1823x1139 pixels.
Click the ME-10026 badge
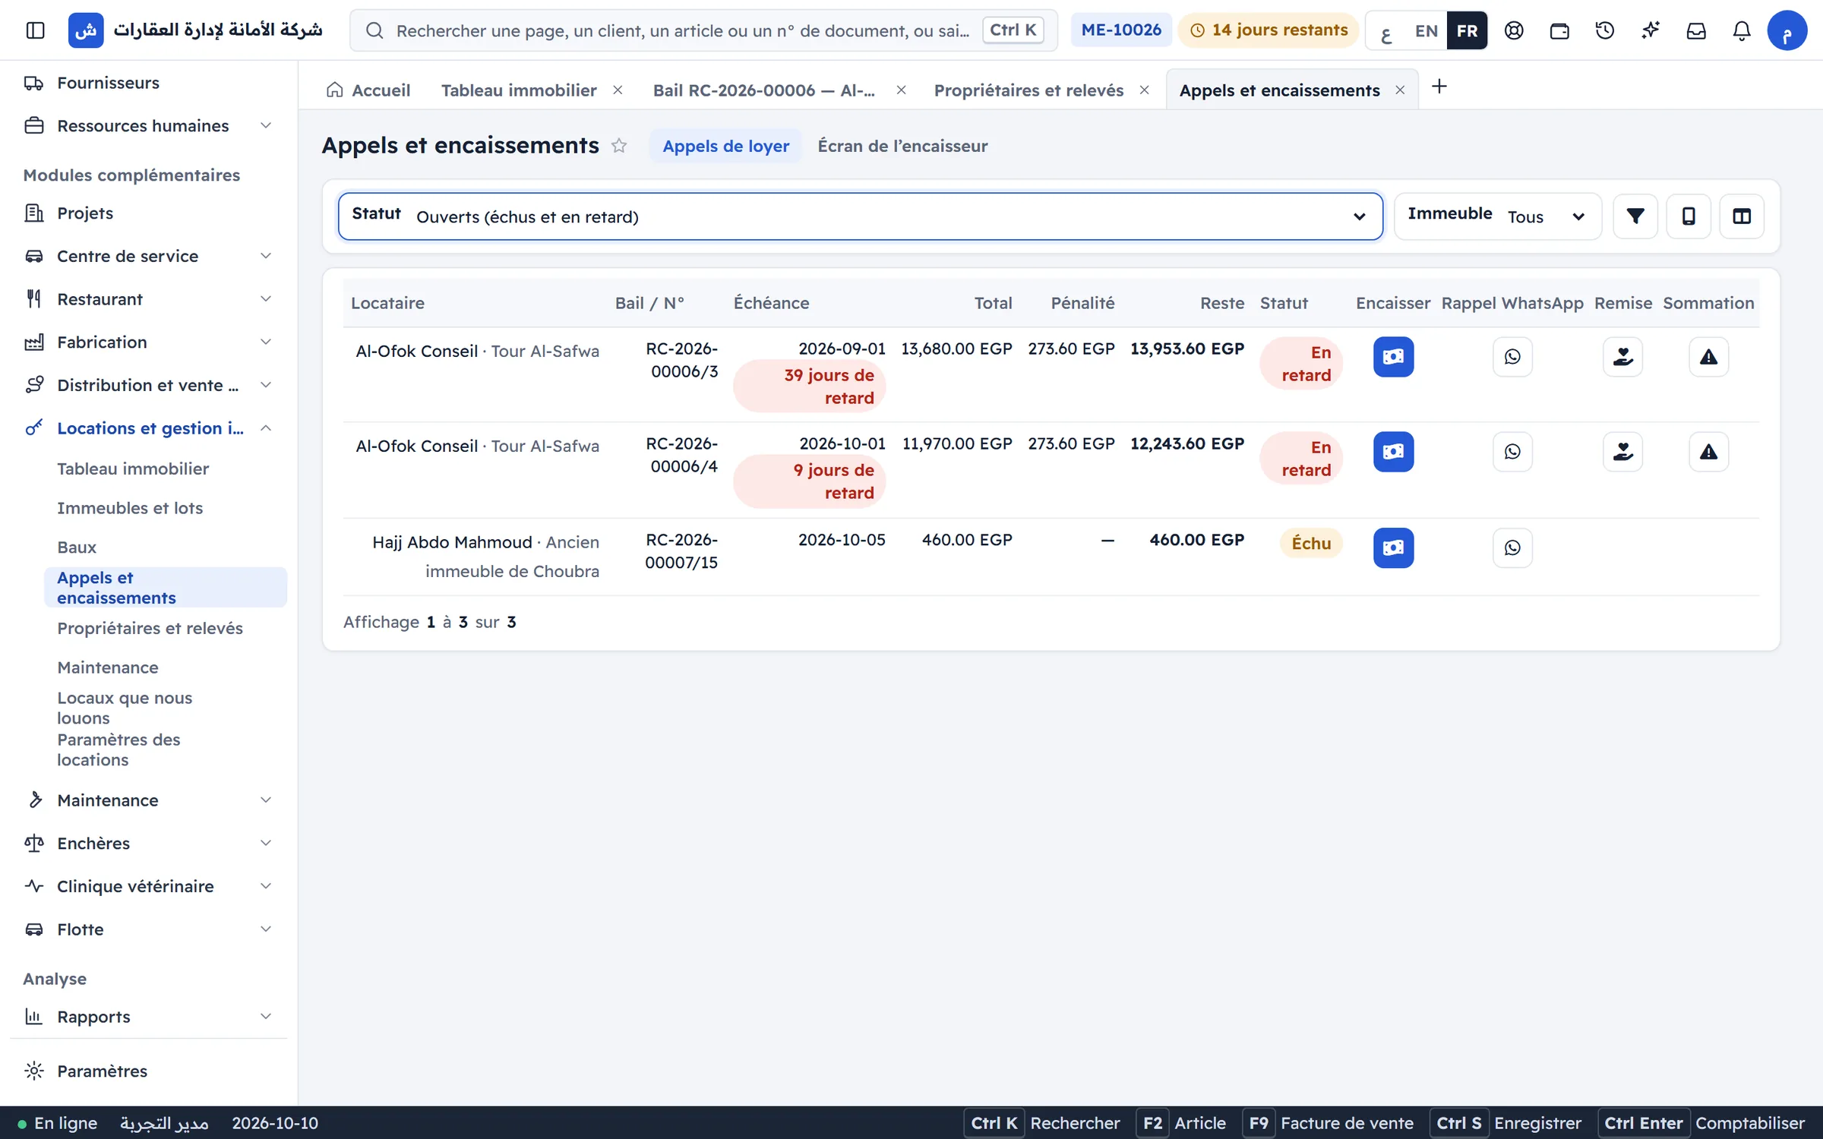1121,30
